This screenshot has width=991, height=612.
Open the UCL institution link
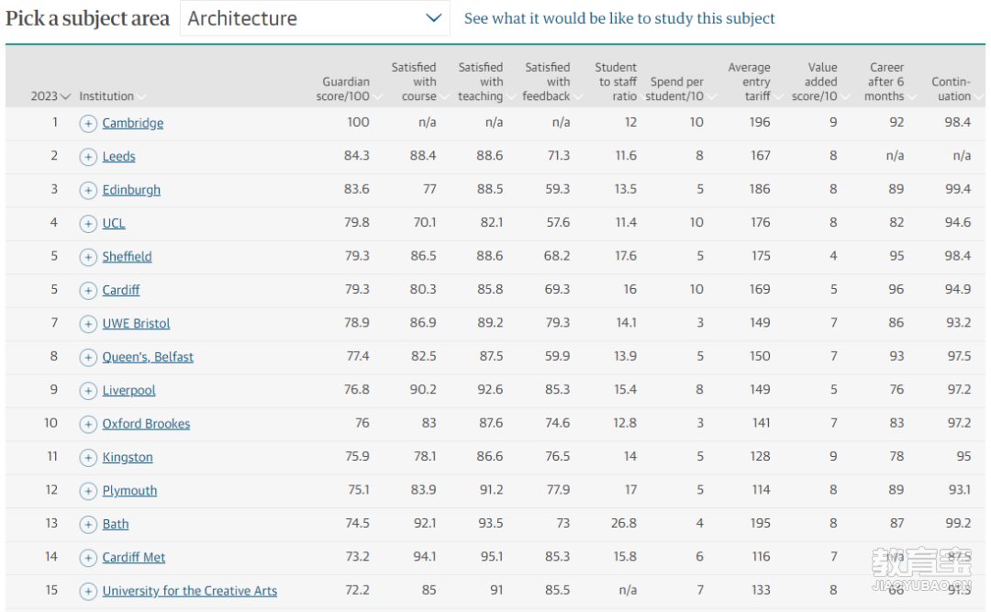pos(114,223)
